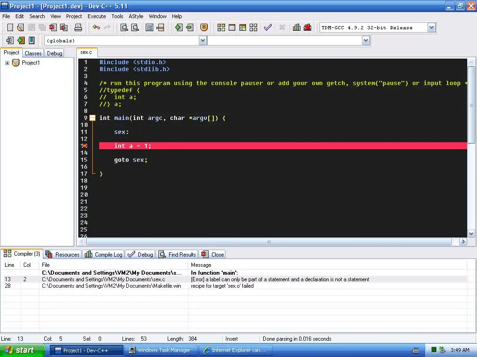Switch to the Classes tab

[x=33, y=53]
